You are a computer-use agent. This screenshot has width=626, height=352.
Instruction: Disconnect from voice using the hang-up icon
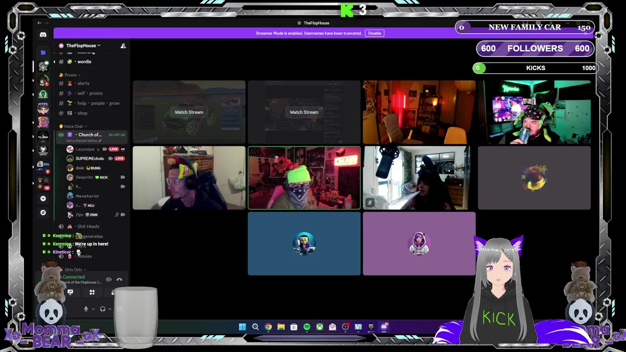coord(119,280)
